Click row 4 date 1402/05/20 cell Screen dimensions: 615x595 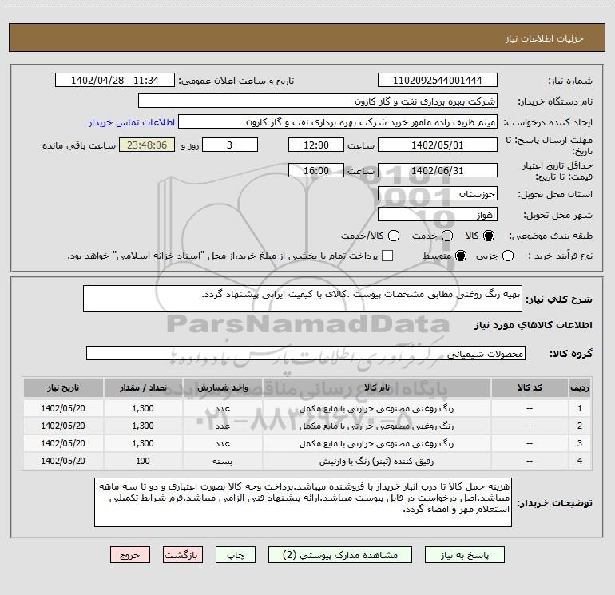(63, 461)
